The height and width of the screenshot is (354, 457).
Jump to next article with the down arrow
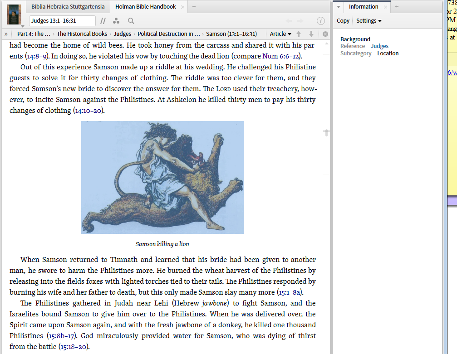coord(311,34)
